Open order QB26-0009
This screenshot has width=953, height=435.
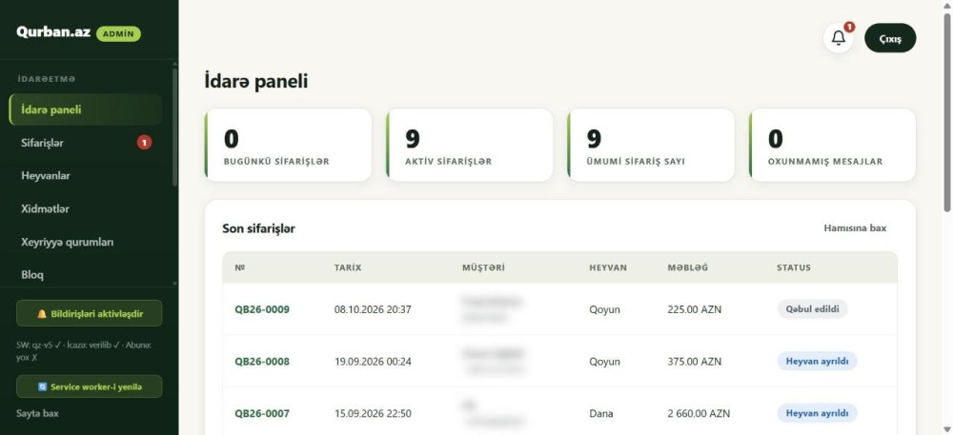tap(262, 309)
